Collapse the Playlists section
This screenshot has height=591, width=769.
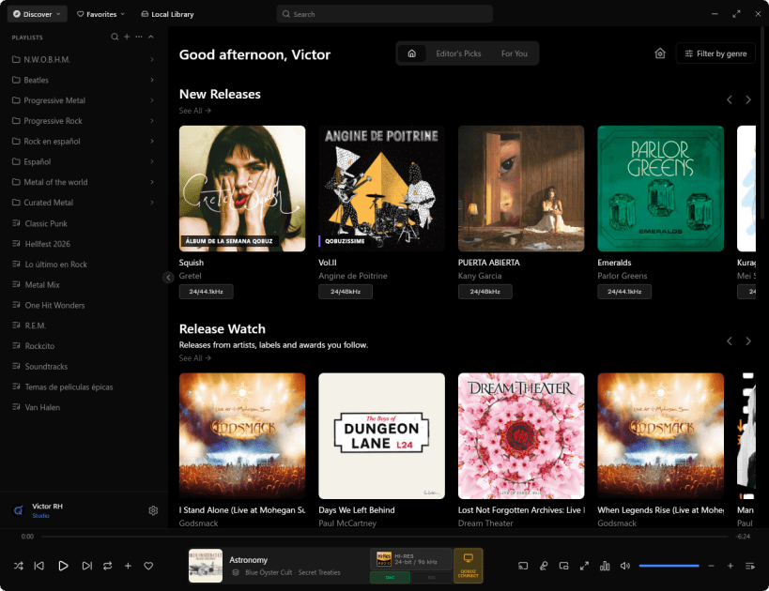coord(151,37)
